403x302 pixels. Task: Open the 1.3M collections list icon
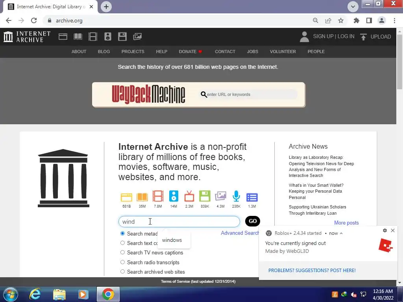click(x=252, y=197)
